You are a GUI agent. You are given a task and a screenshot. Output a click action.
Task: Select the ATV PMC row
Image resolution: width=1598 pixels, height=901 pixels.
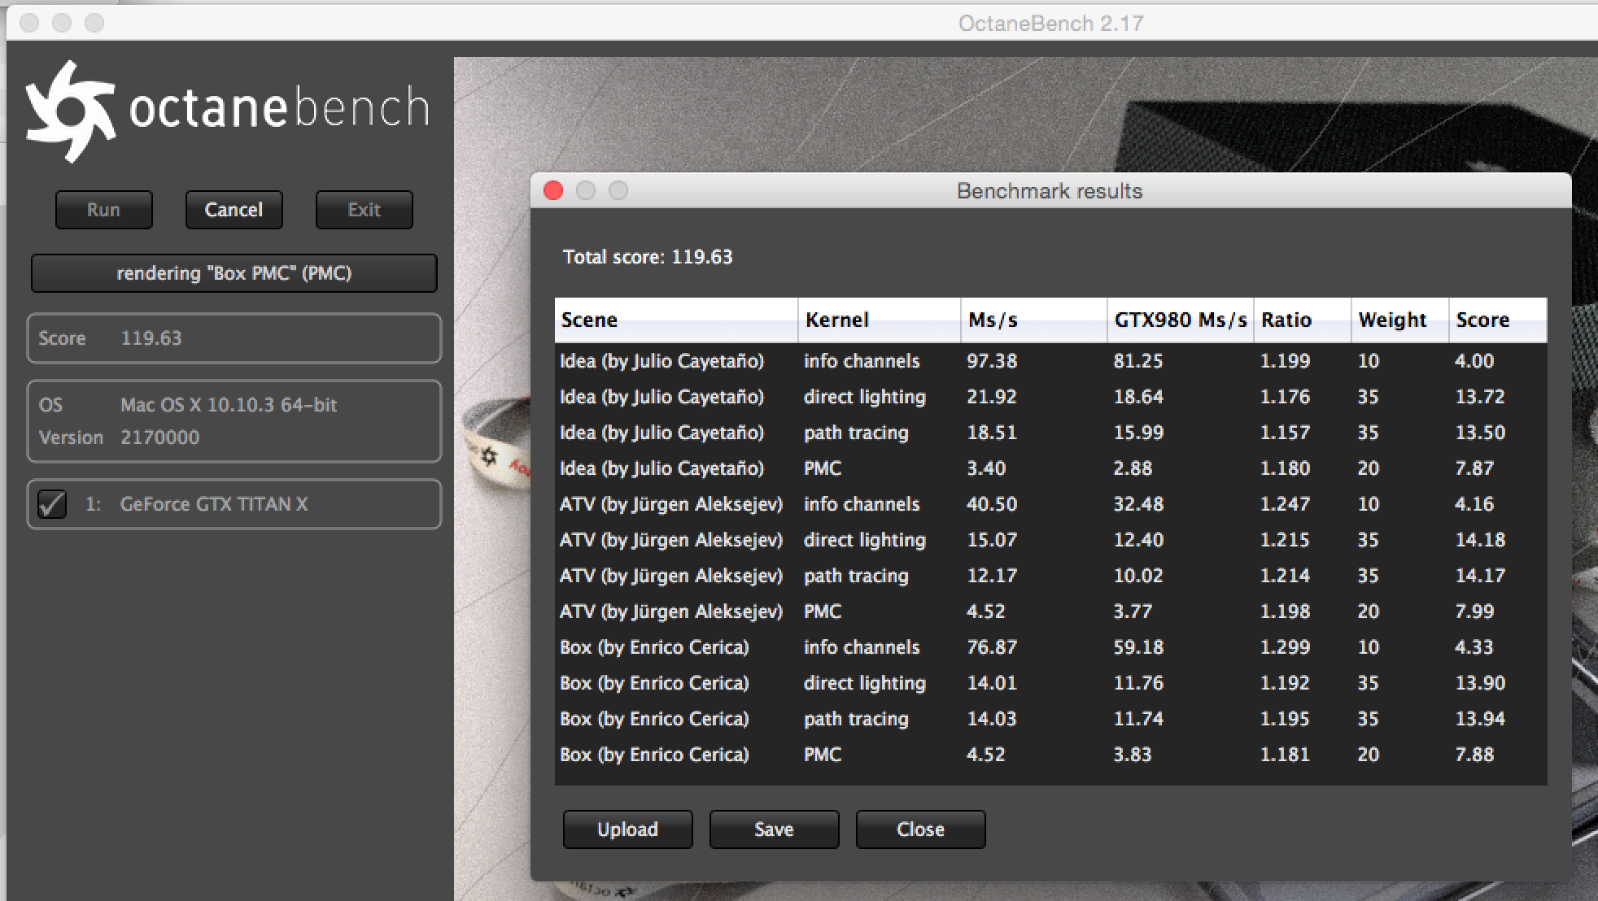pos(1050,612)
